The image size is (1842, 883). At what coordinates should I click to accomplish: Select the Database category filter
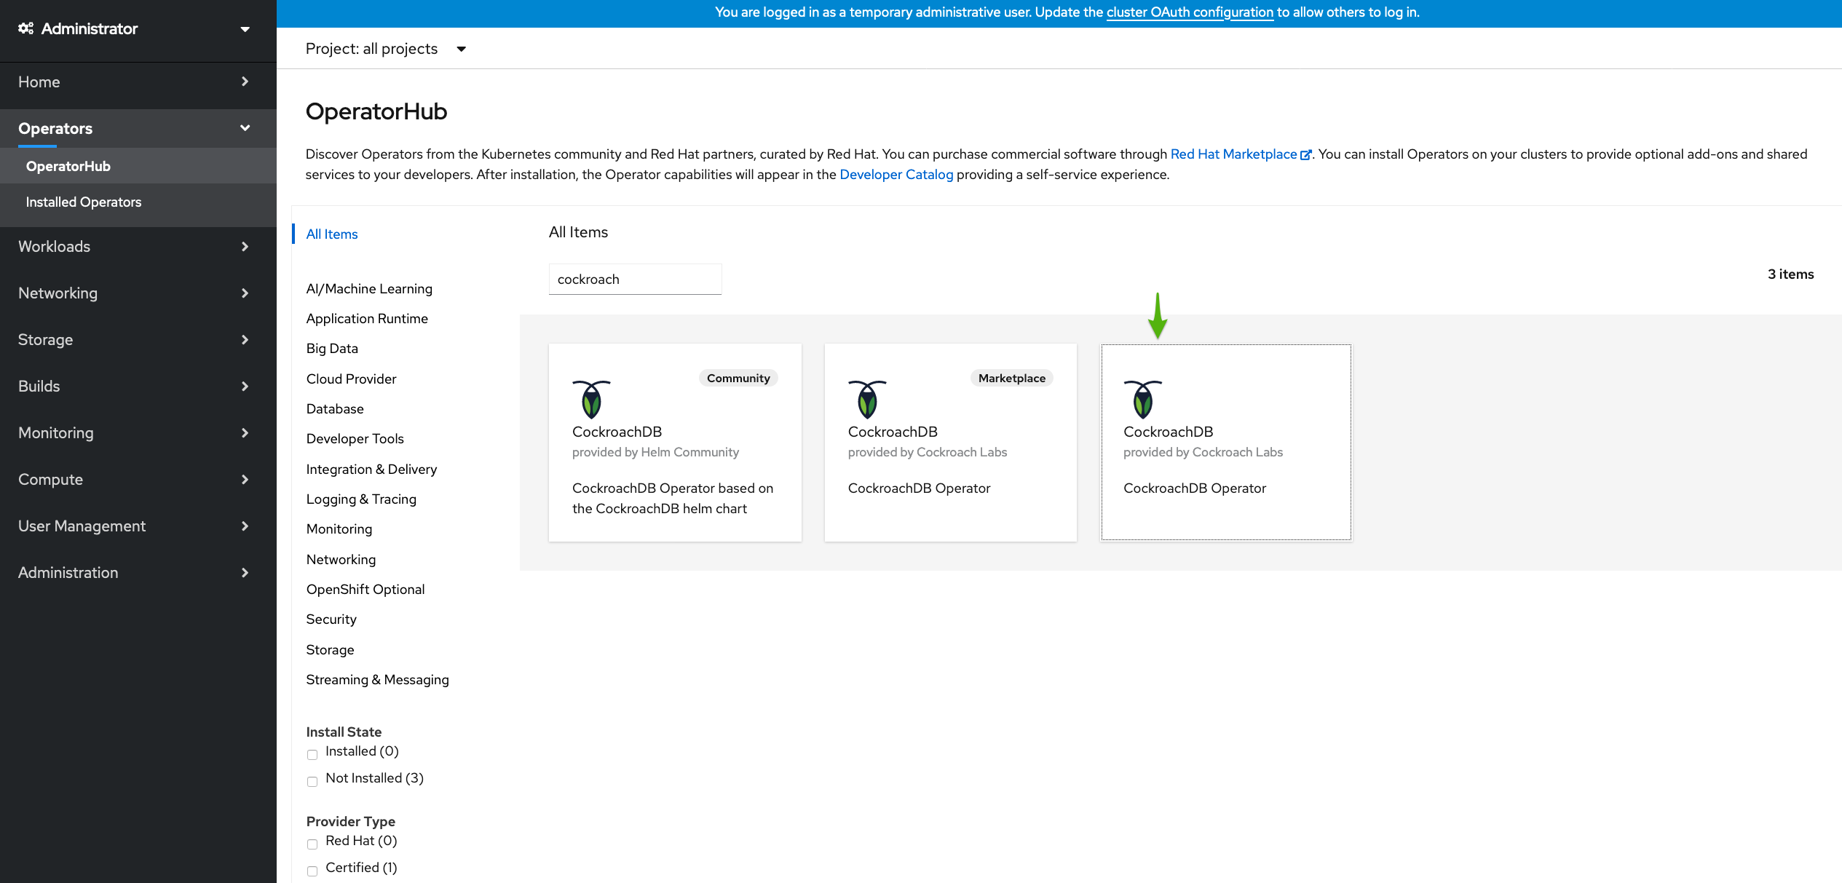click(335, 408)
